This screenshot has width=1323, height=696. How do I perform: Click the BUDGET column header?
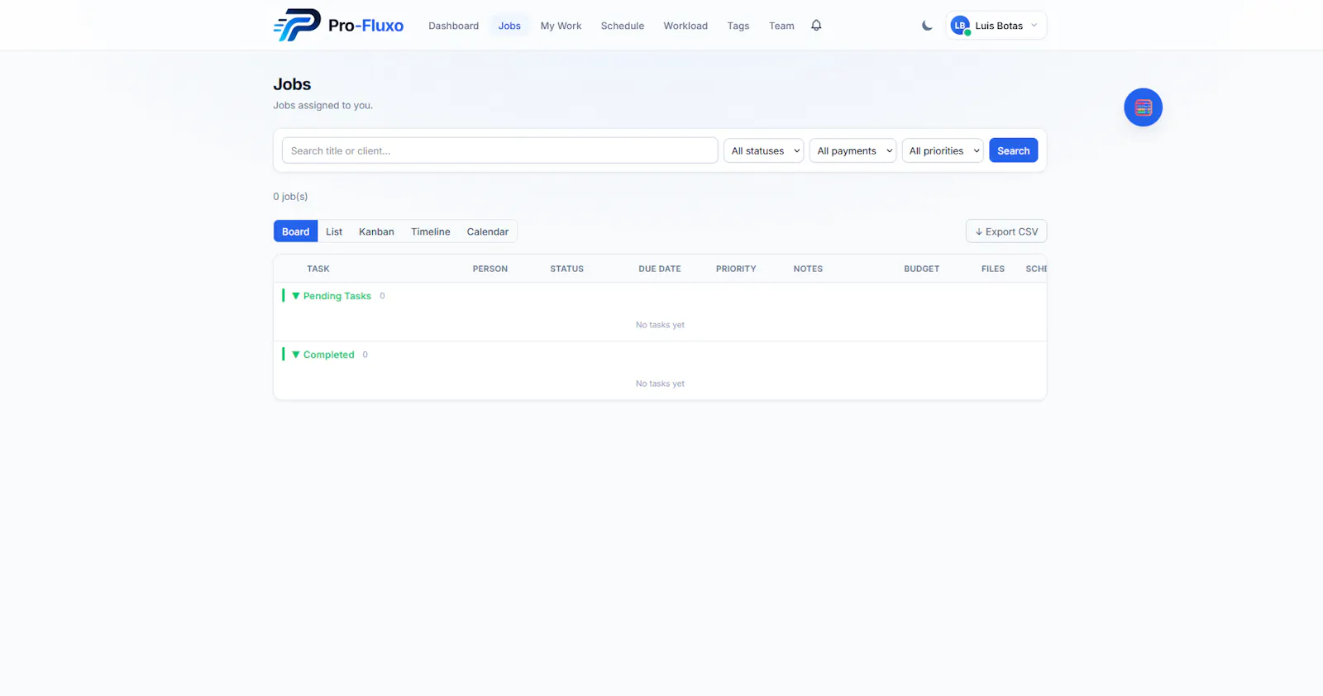[x=922, y=269]
